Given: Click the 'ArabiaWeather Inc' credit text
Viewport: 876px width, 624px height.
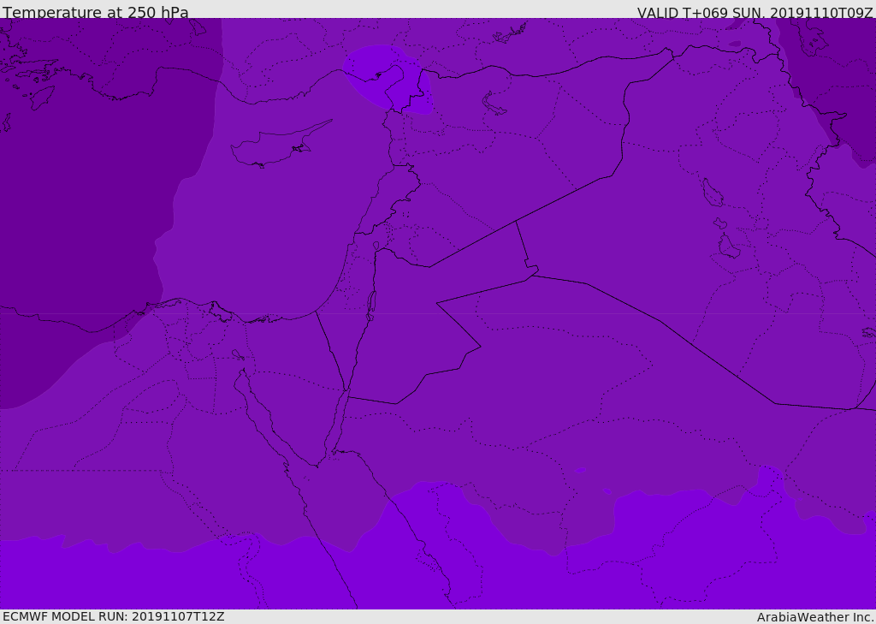Looking at the screenshot, I should click(x=815, y=617).
